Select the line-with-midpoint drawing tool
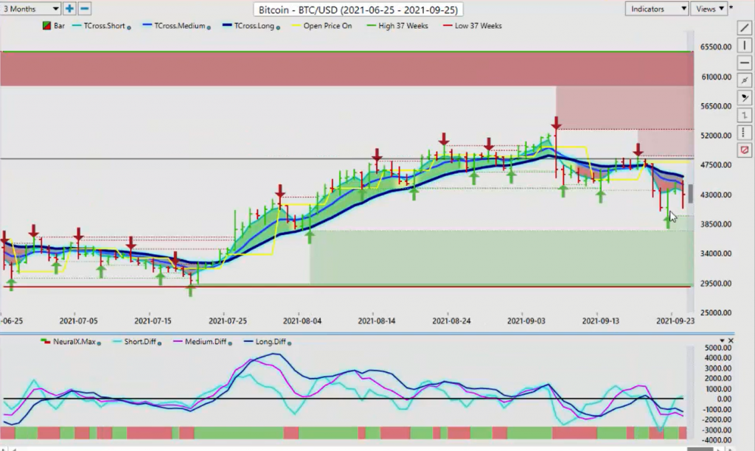 pyautogui.click(x=745, y=80)
